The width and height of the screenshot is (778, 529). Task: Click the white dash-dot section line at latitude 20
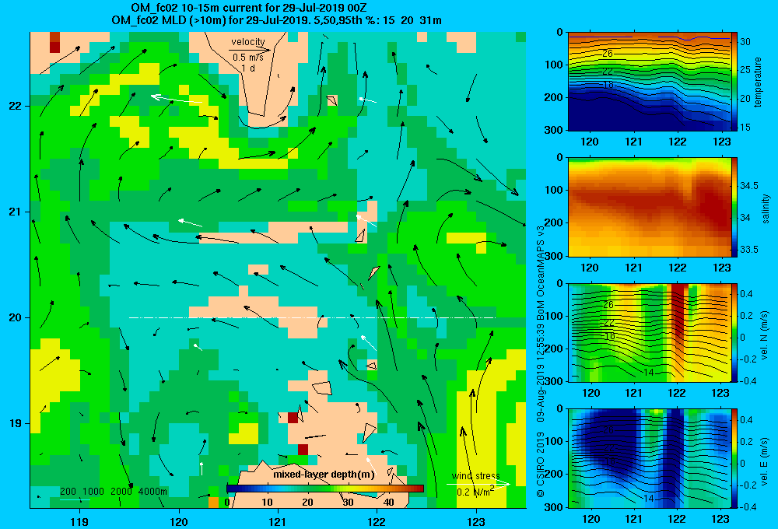(313, 317)
